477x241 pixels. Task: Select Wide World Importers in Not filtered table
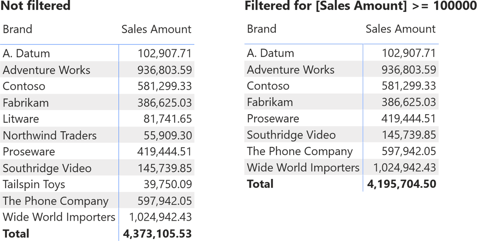[59, 217]
